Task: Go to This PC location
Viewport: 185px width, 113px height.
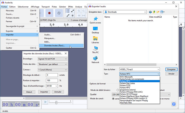Action: 95,50
